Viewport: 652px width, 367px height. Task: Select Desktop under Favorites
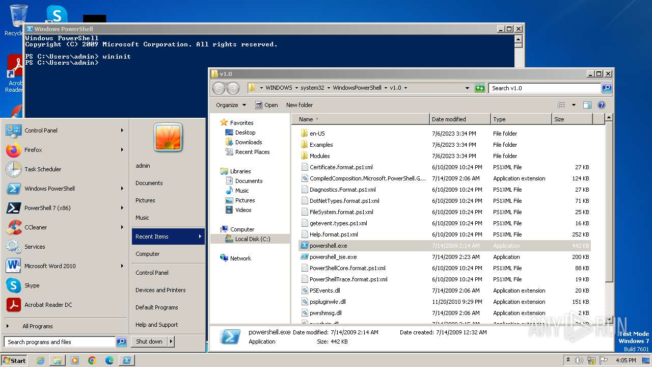pos(245,133)
